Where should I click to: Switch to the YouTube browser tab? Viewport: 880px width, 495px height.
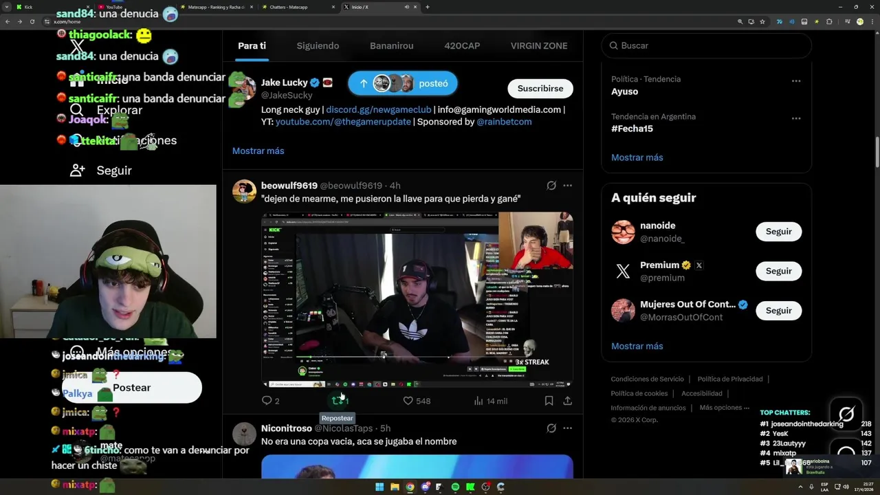click(x=133, y=7)
